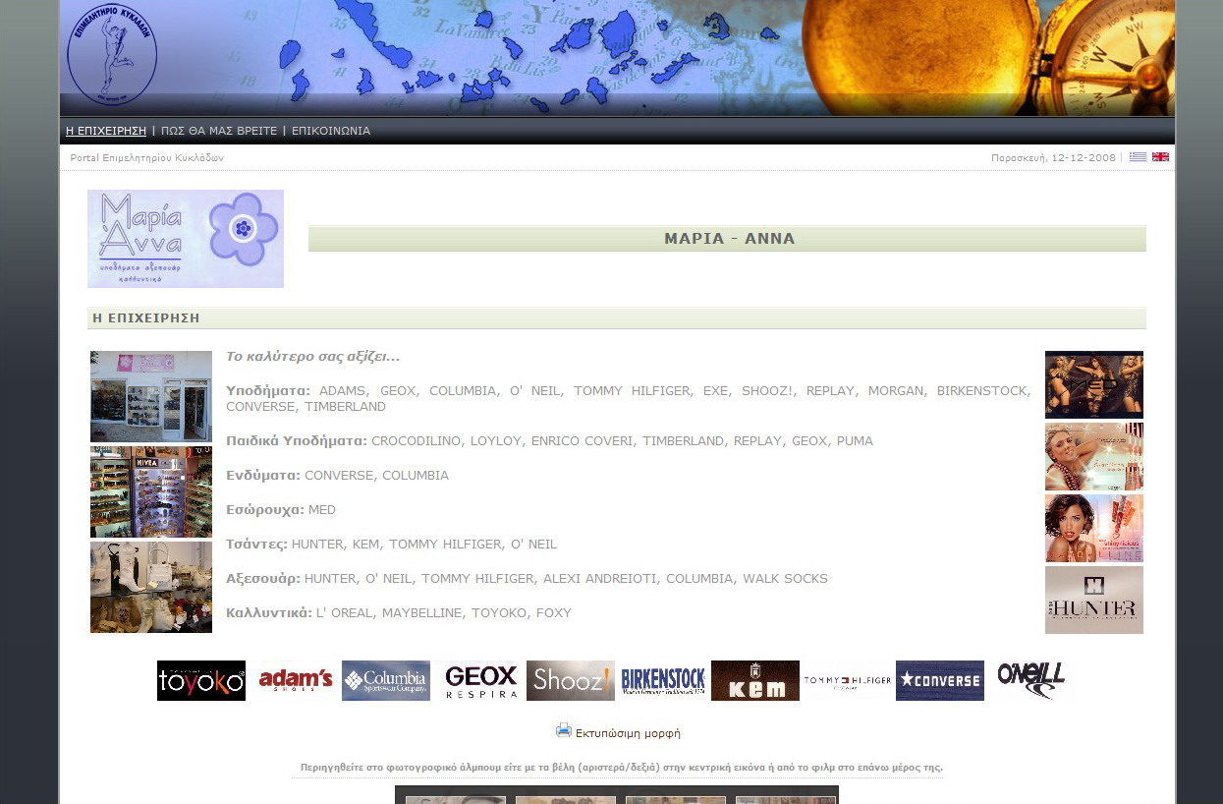This screenshot has width=1223, height=804.
Task: Click the Αξεσουάρ: label
Action: point(263,579)
